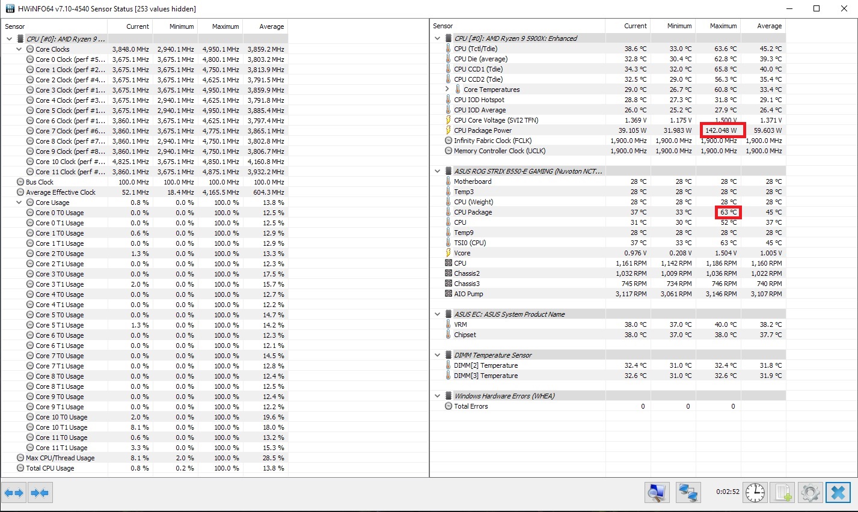Select the Core 0 T0 Usage row
This screenshot has height=512, width=858.
pos(144,213)
